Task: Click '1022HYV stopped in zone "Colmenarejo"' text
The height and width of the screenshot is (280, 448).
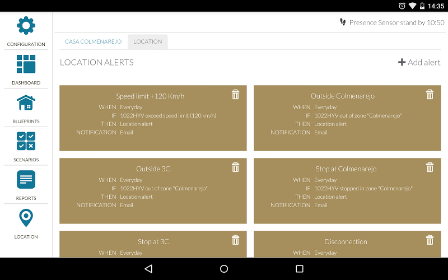Action: (x=363, y=189)
